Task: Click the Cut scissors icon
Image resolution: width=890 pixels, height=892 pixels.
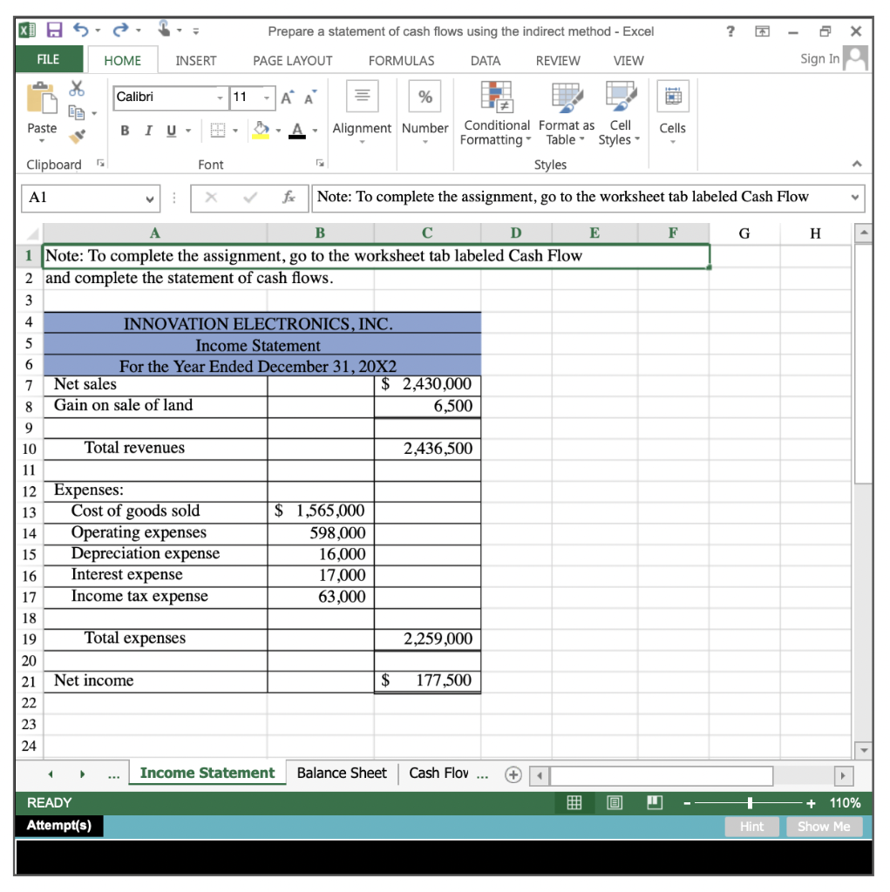Action: 77,88
